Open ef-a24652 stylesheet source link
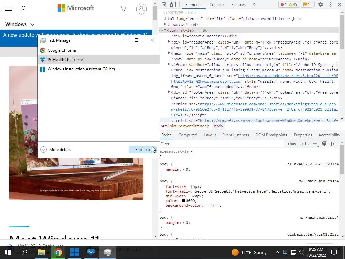345x259 pixels. click(x=313, y=164)
